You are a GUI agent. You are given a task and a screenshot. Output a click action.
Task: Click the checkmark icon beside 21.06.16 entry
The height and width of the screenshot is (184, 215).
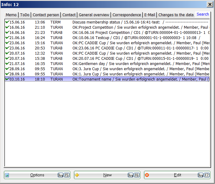click(x=7, y=38)
